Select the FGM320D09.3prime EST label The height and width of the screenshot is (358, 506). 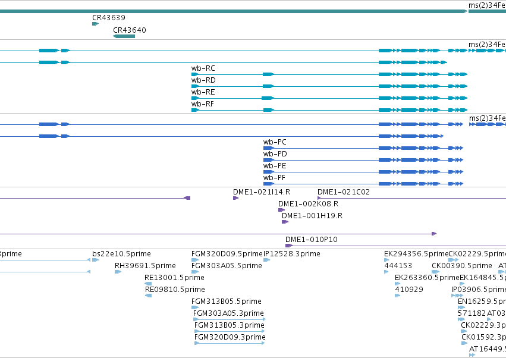tap(230, 337)
